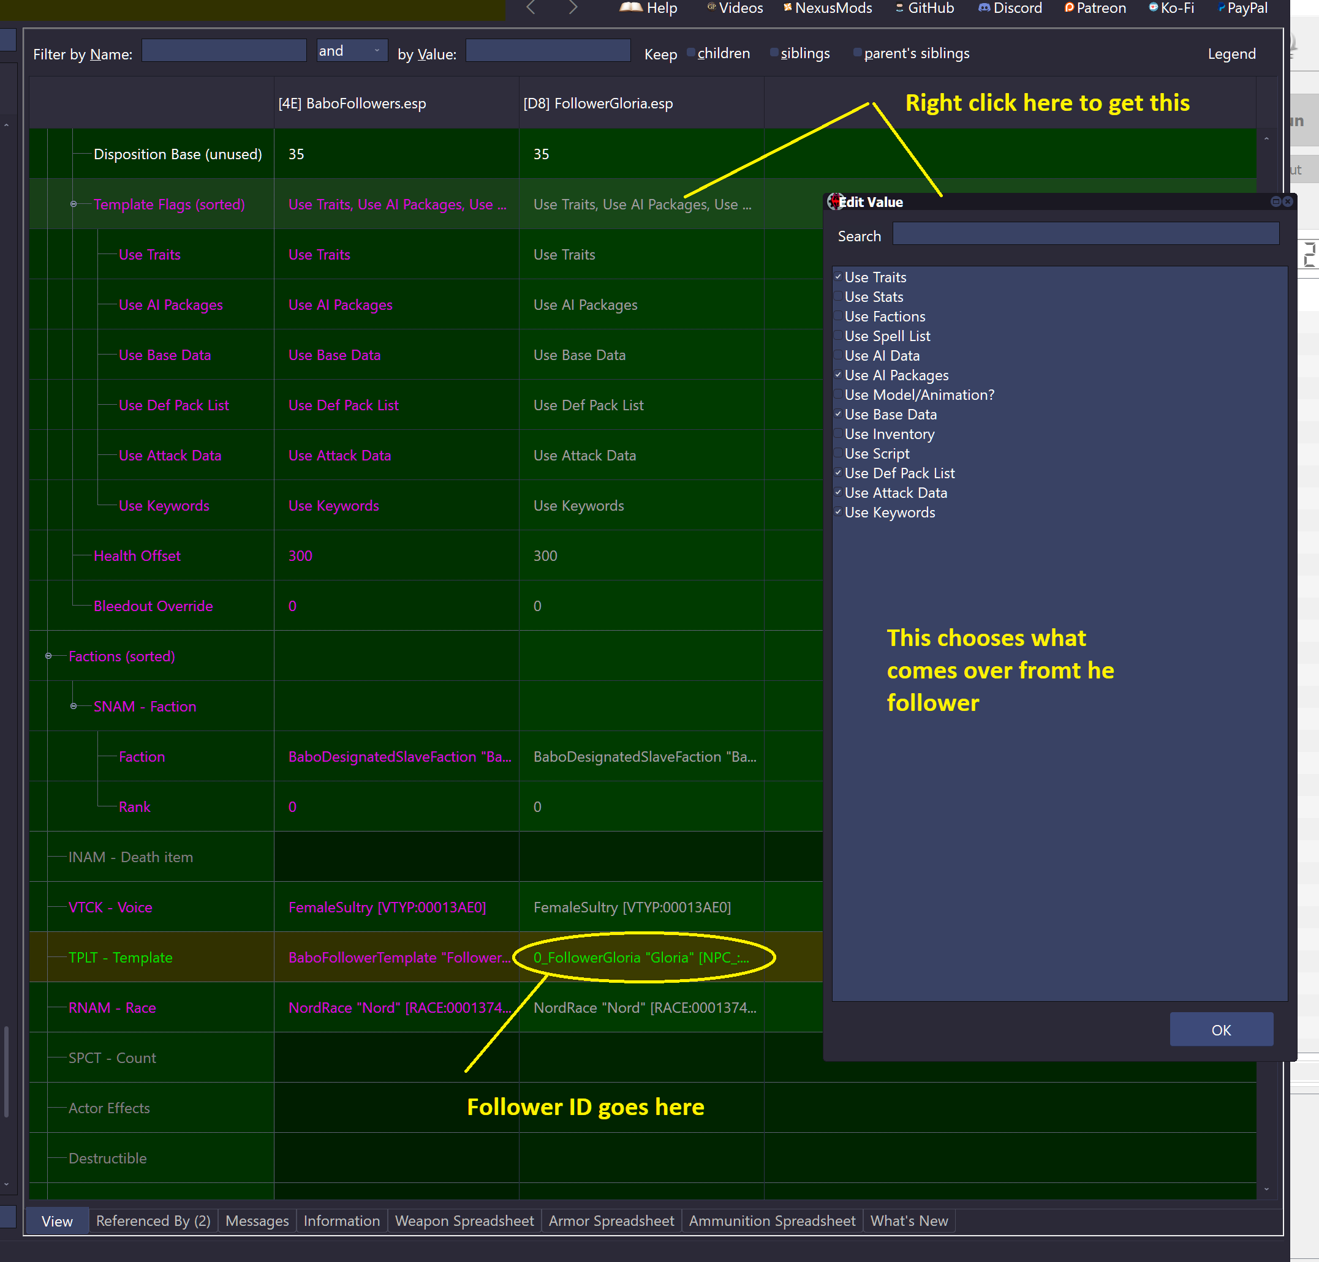Collapse the Template Flags (sorted) node
The height and width of the screenshot is (1262, 1319).
click(74, 204)
